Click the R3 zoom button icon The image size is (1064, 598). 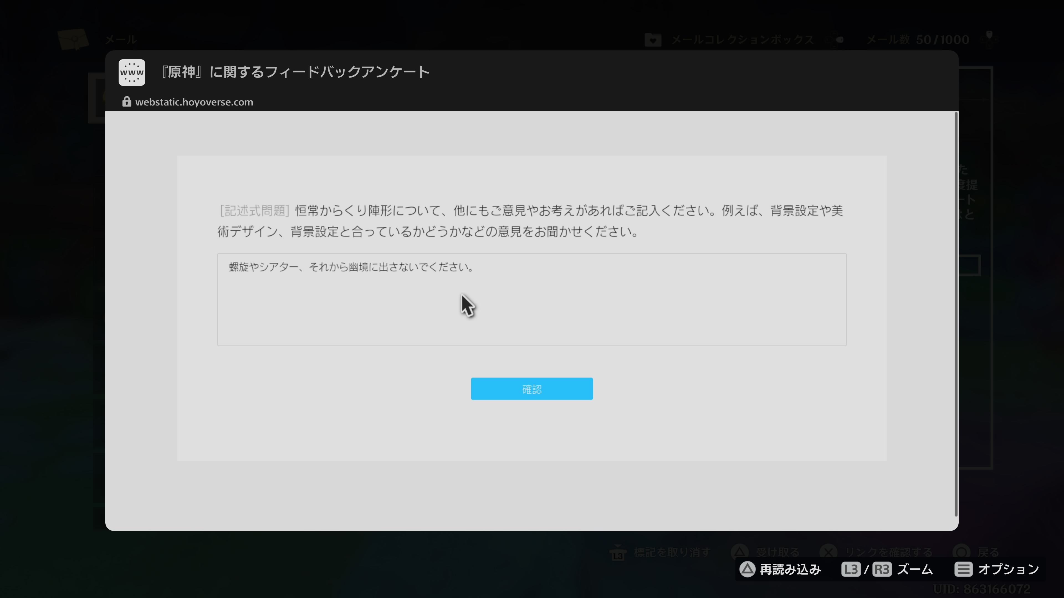click(882, 569)
